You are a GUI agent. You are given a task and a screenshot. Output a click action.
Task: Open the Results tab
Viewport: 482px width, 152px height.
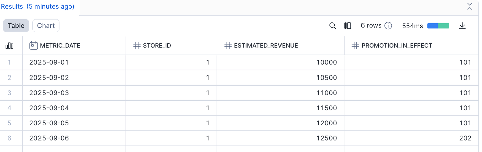coord(37,7)
